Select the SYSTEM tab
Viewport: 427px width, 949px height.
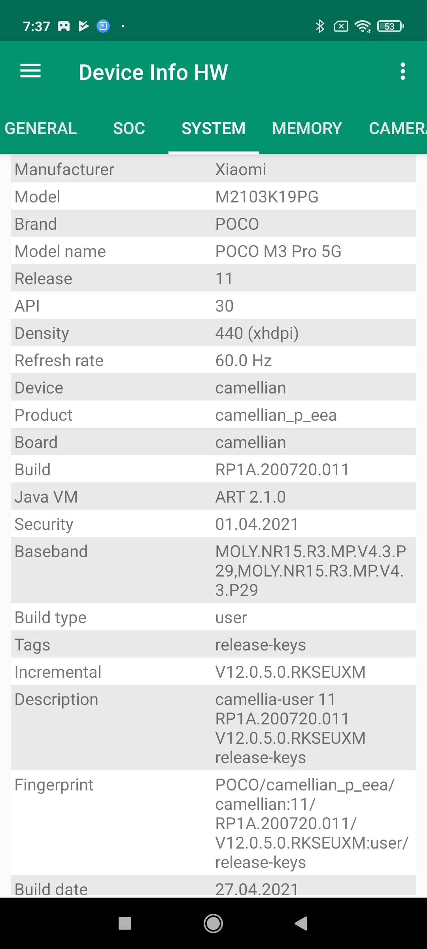click(213, 129)
